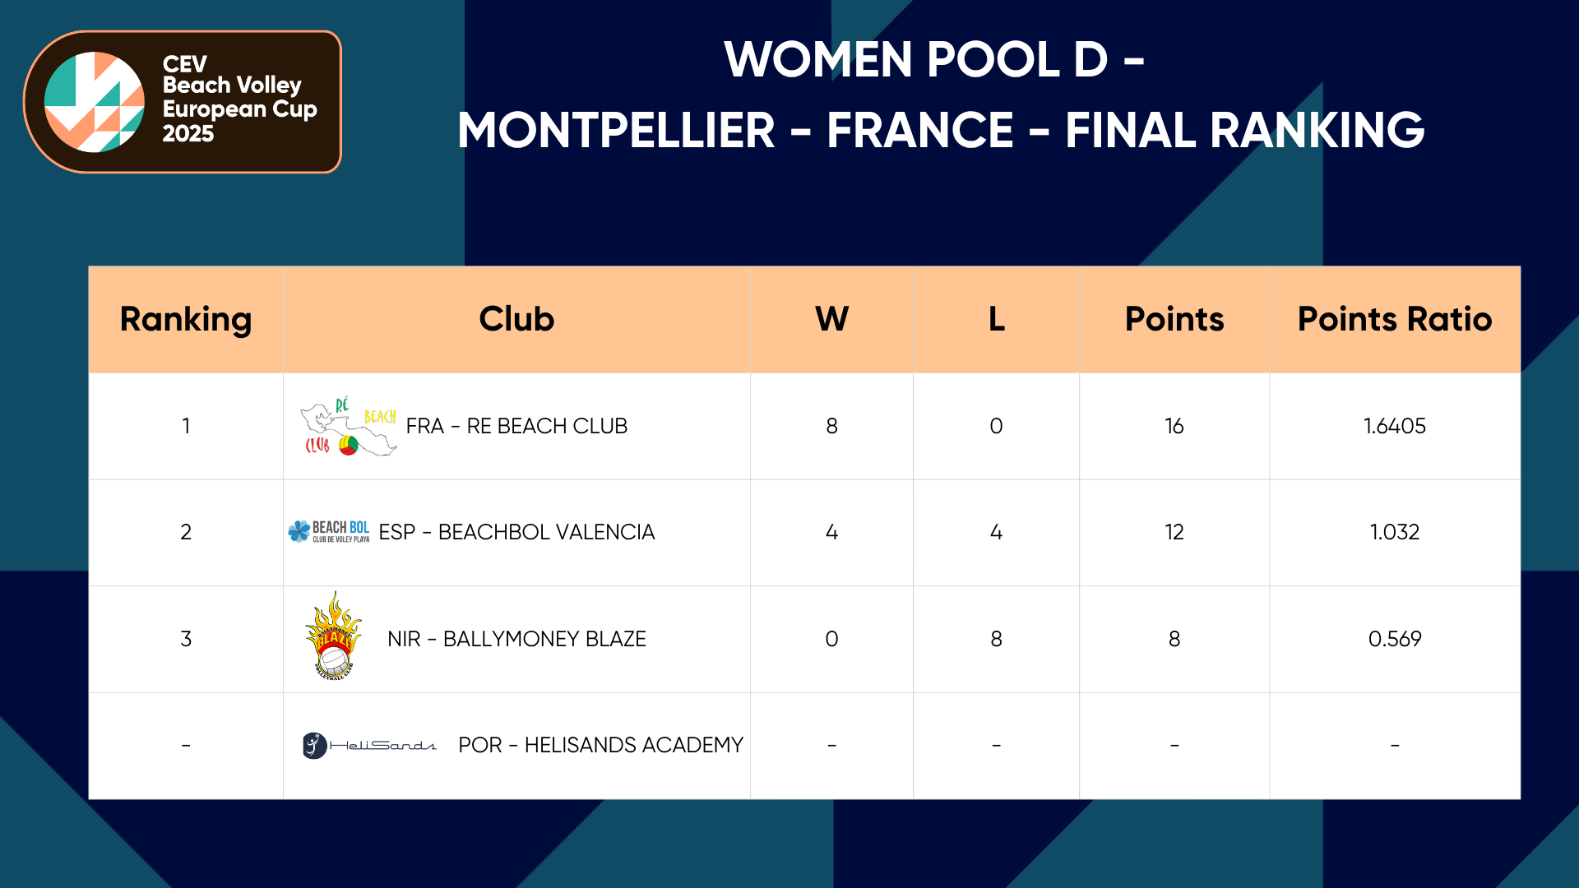Click the L losses column header
This screenshot has height=888, width=1579.
click(x=996, y=319)
